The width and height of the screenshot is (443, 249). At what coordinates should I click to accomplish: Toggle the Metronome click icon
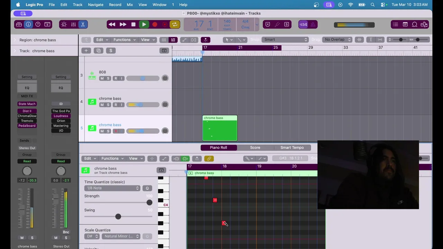pyautogui.click(x=313, y=25)
